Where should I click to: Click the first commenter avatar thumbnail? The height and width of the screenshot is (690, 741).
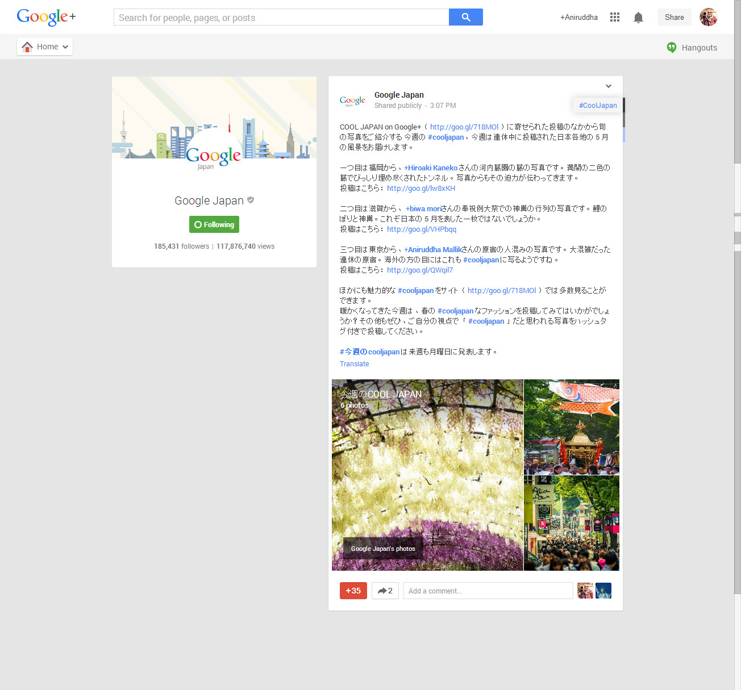tap(585, 591)
